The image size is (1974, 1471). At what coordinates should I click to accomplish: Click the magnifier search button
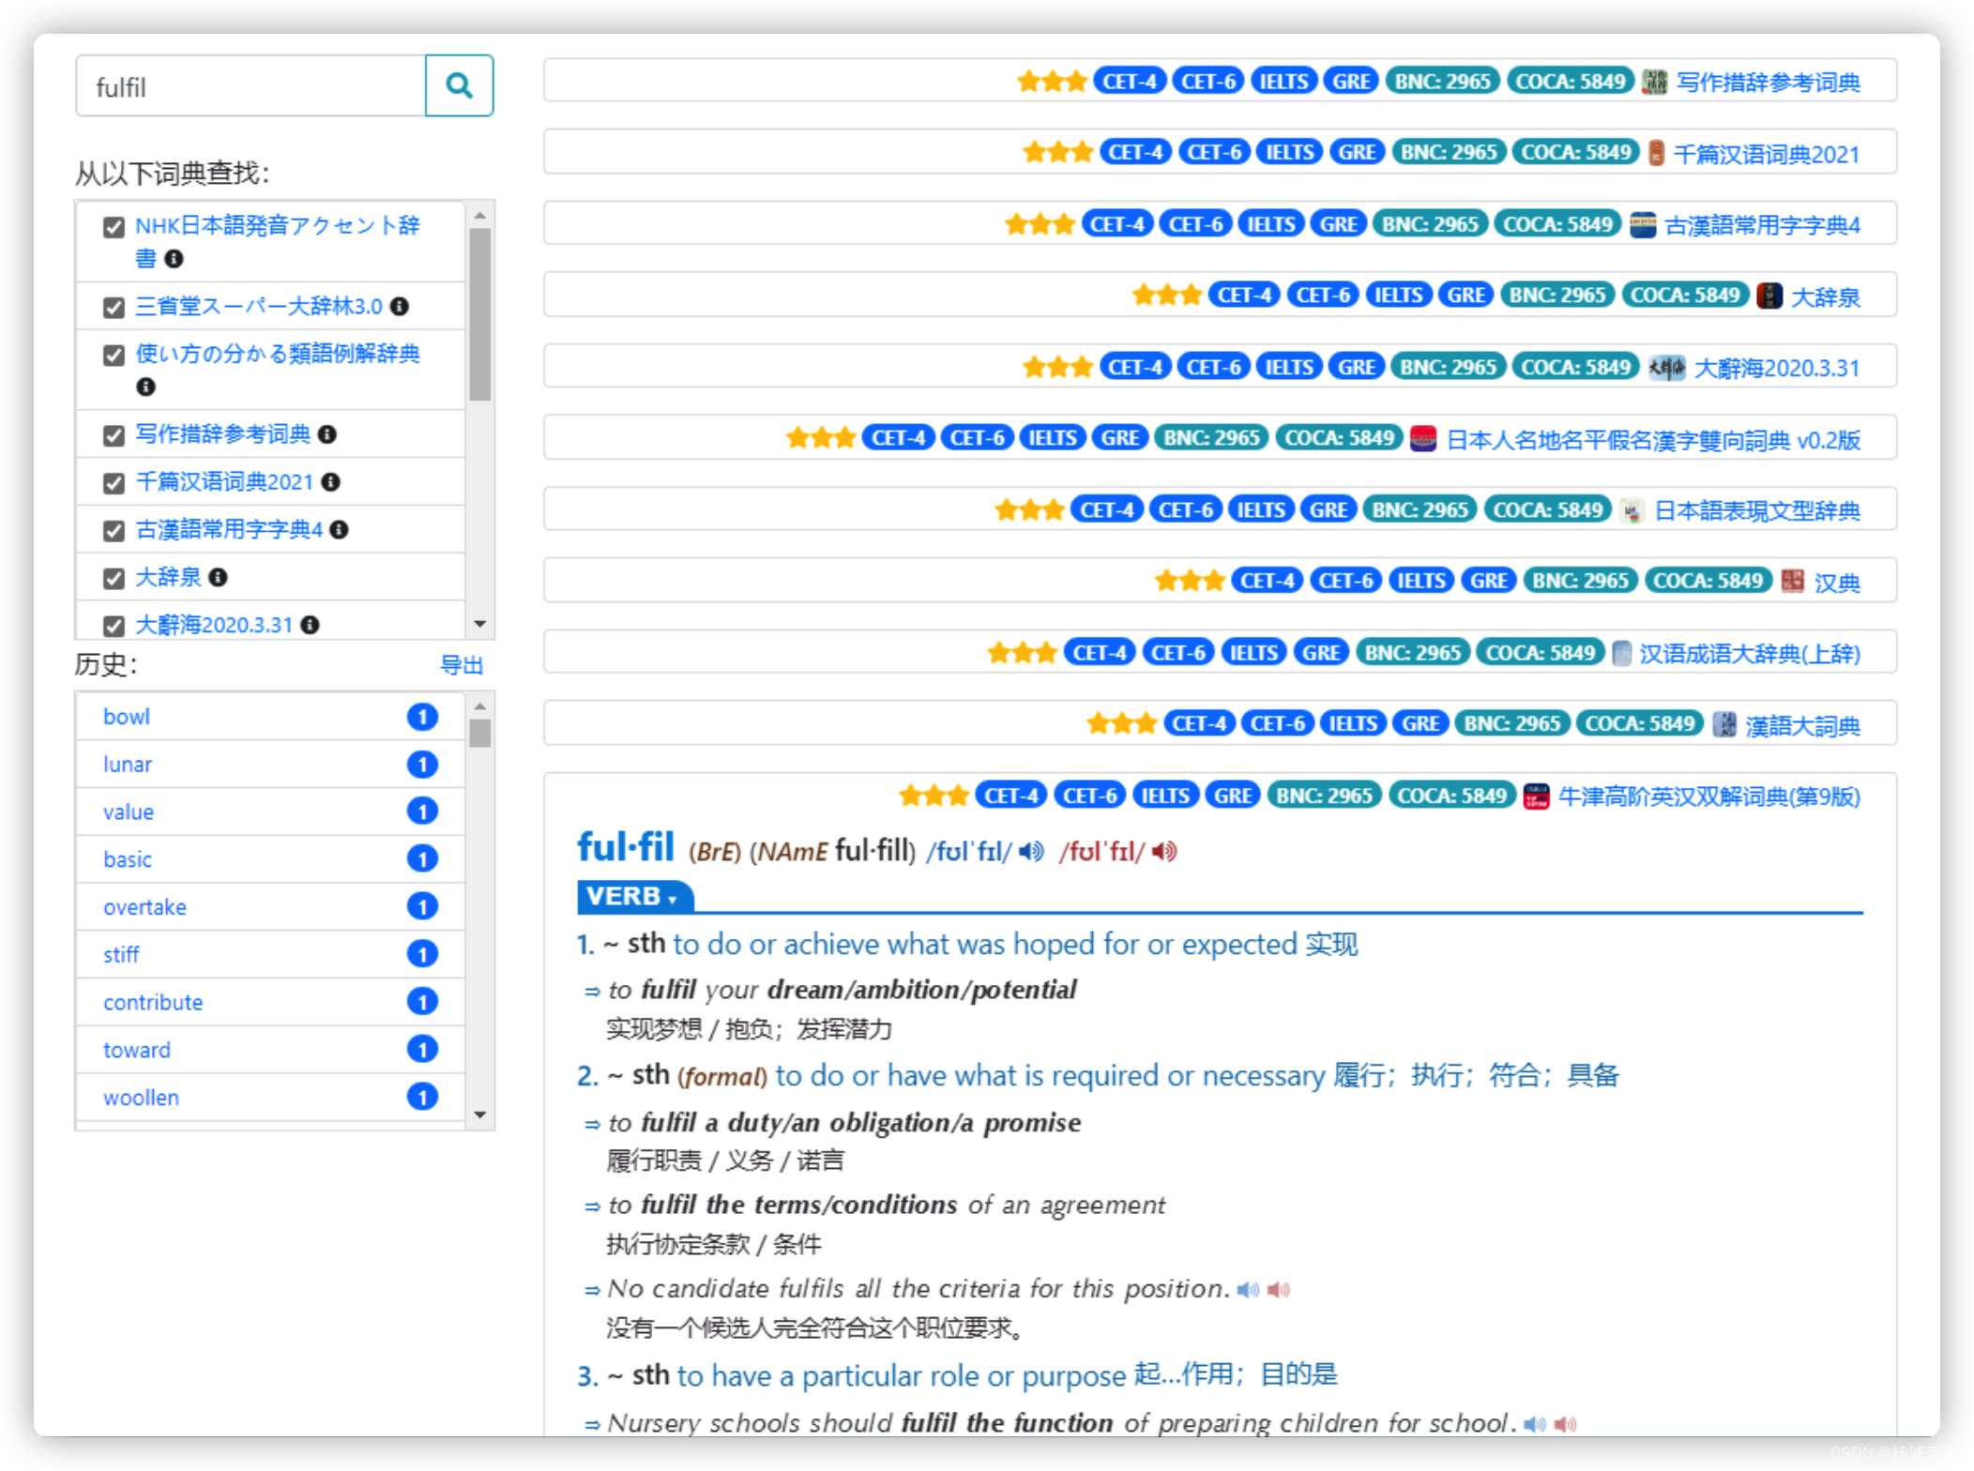pos(459,86)
